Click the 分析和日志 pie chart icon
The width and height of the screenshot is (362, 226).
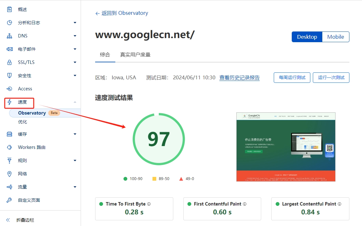[x=9, y=23]
